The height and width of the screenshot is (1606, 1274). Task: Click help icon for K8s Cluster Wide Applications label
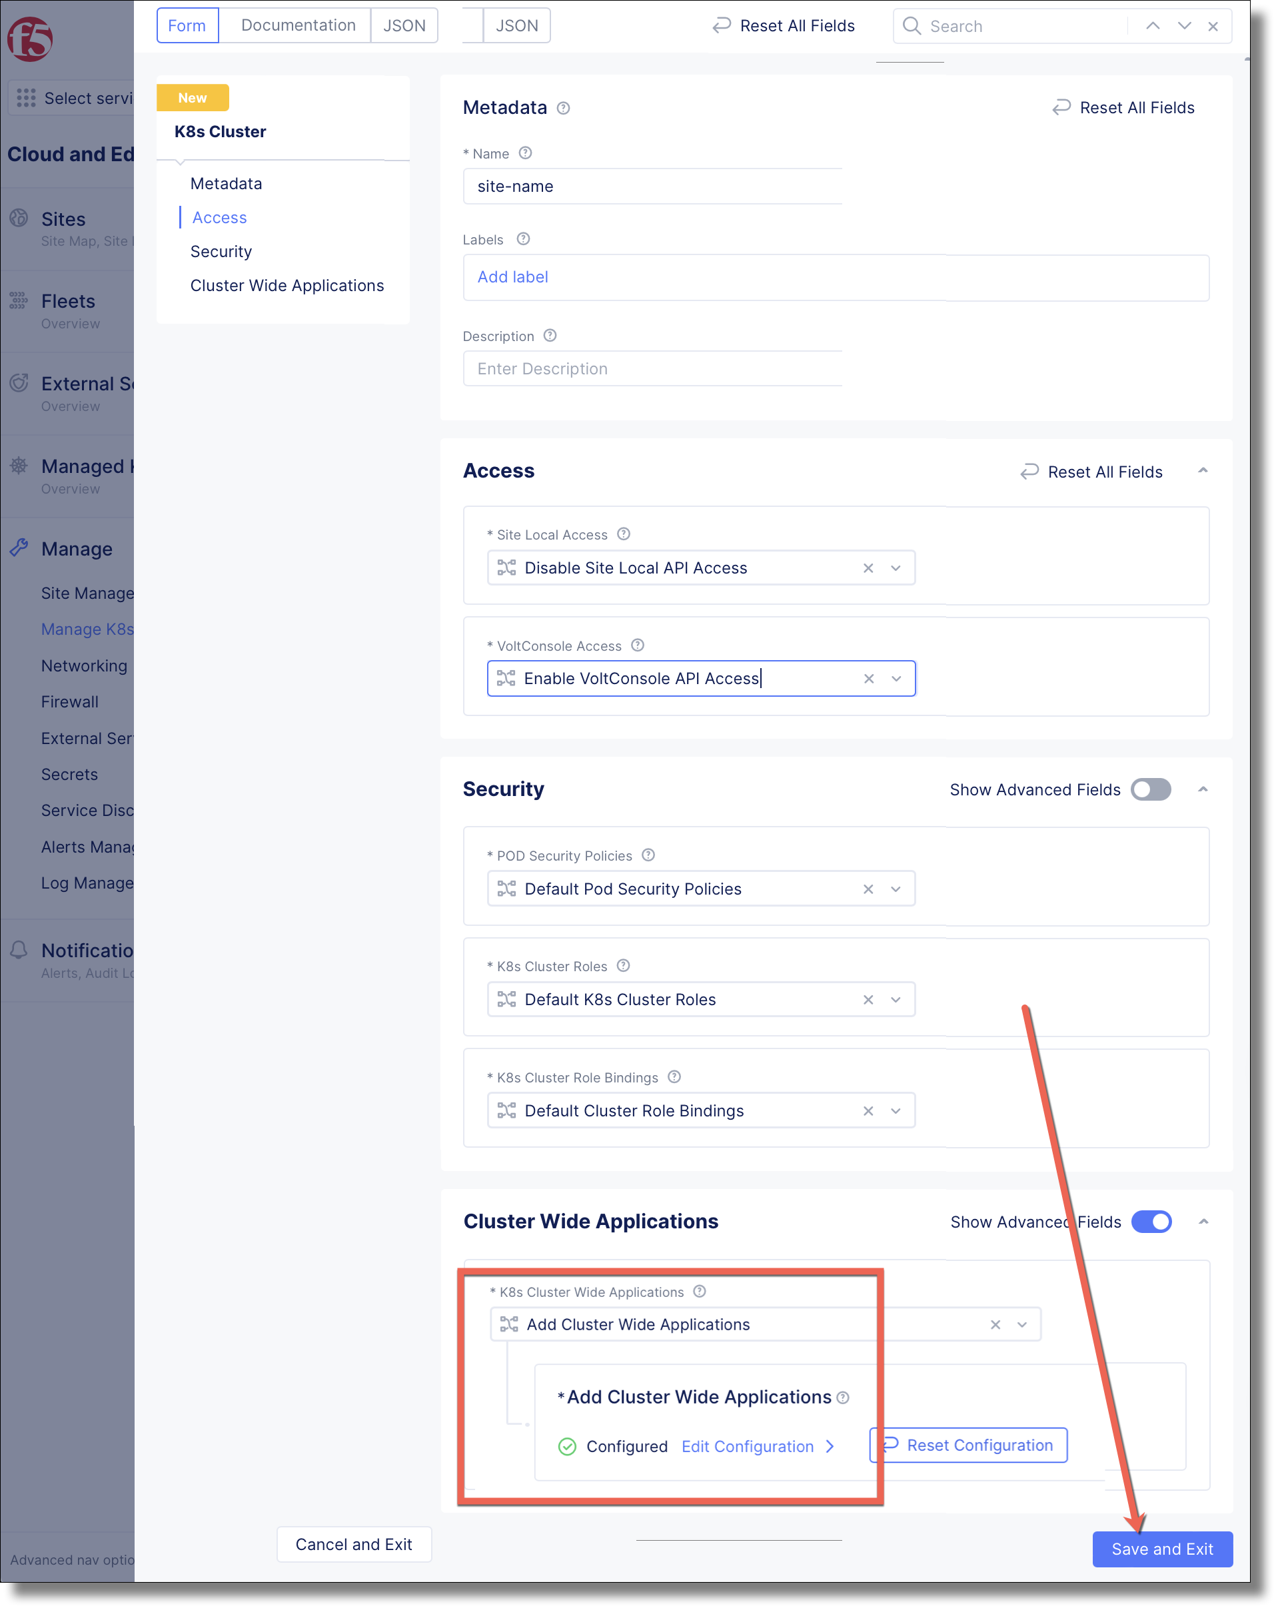pyautogui.click(x=700, y=1292)
